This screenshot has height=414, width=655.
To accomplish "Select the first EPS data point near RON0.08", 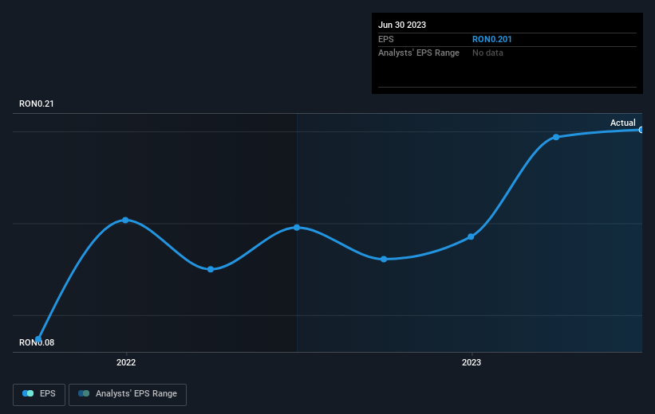I will pos(38,339).
